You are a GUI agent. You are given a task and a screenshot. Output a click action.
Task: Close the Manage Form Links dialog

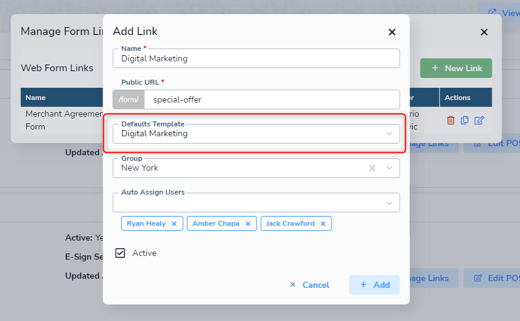tap(484, 32)
